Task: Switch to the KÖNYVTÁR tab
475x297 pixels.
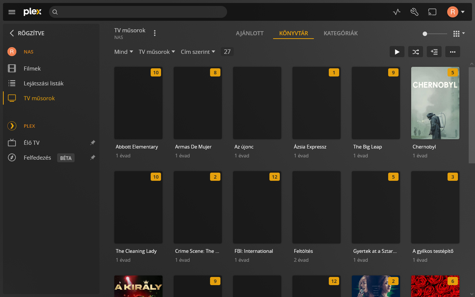Action: [294, 33]
